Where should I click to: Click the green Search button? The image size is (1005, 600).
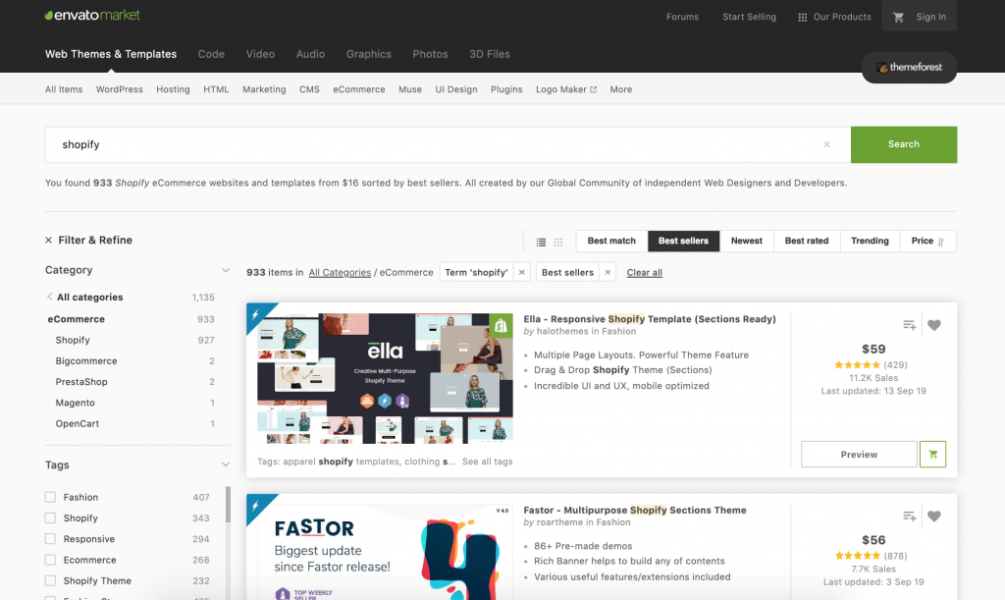(x=904, y=144)
